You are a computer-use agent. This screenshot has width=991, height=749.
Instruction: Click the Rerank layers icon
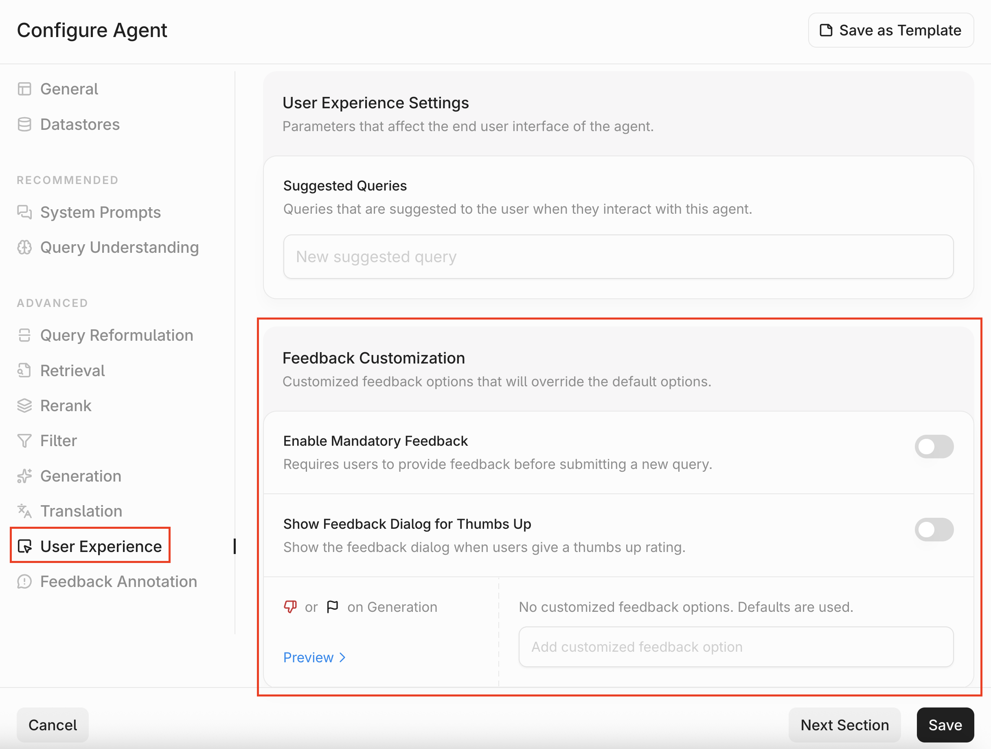point(24,405)
